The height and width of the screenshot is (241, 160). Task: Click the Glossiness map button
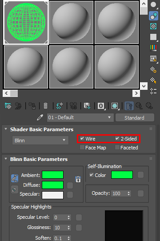[x=79, y=228]
